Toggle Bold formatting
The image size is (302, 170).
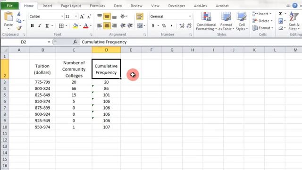[32, 25]
